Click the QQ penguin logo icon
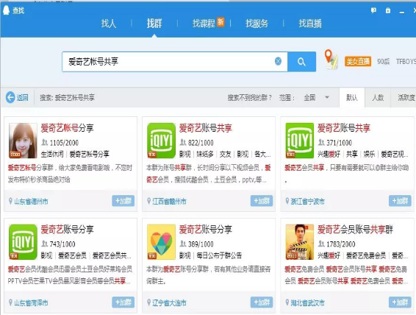Screen dimensions: 416x315 (x=6, y=10)
